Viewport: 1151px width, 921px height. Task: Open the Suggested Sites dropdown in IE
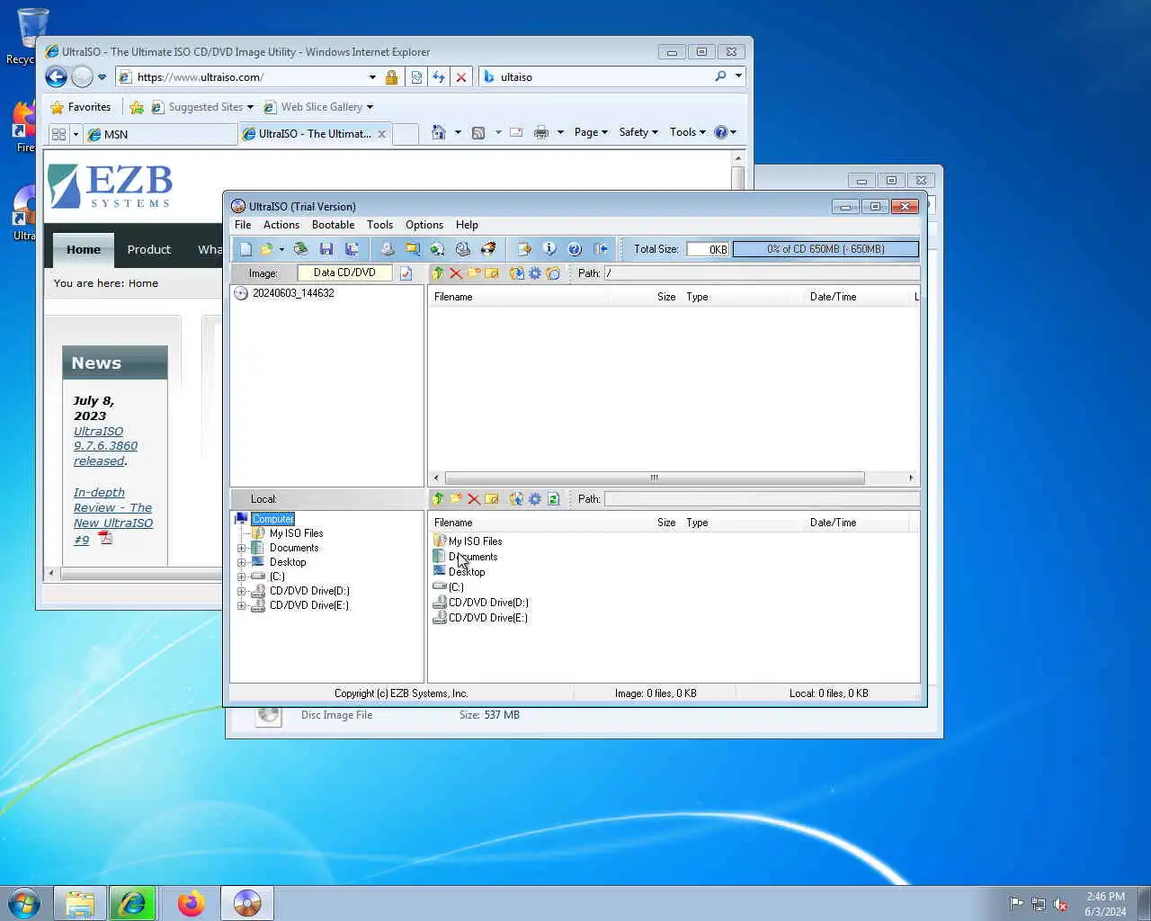(x=202, y=107)
